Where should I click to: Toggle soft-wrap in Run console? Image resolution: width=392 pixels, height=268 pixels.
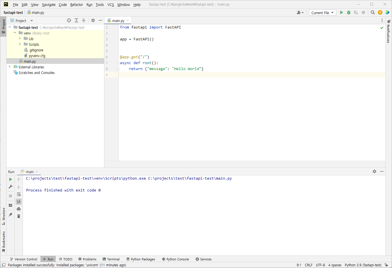[x=19, y=194]
